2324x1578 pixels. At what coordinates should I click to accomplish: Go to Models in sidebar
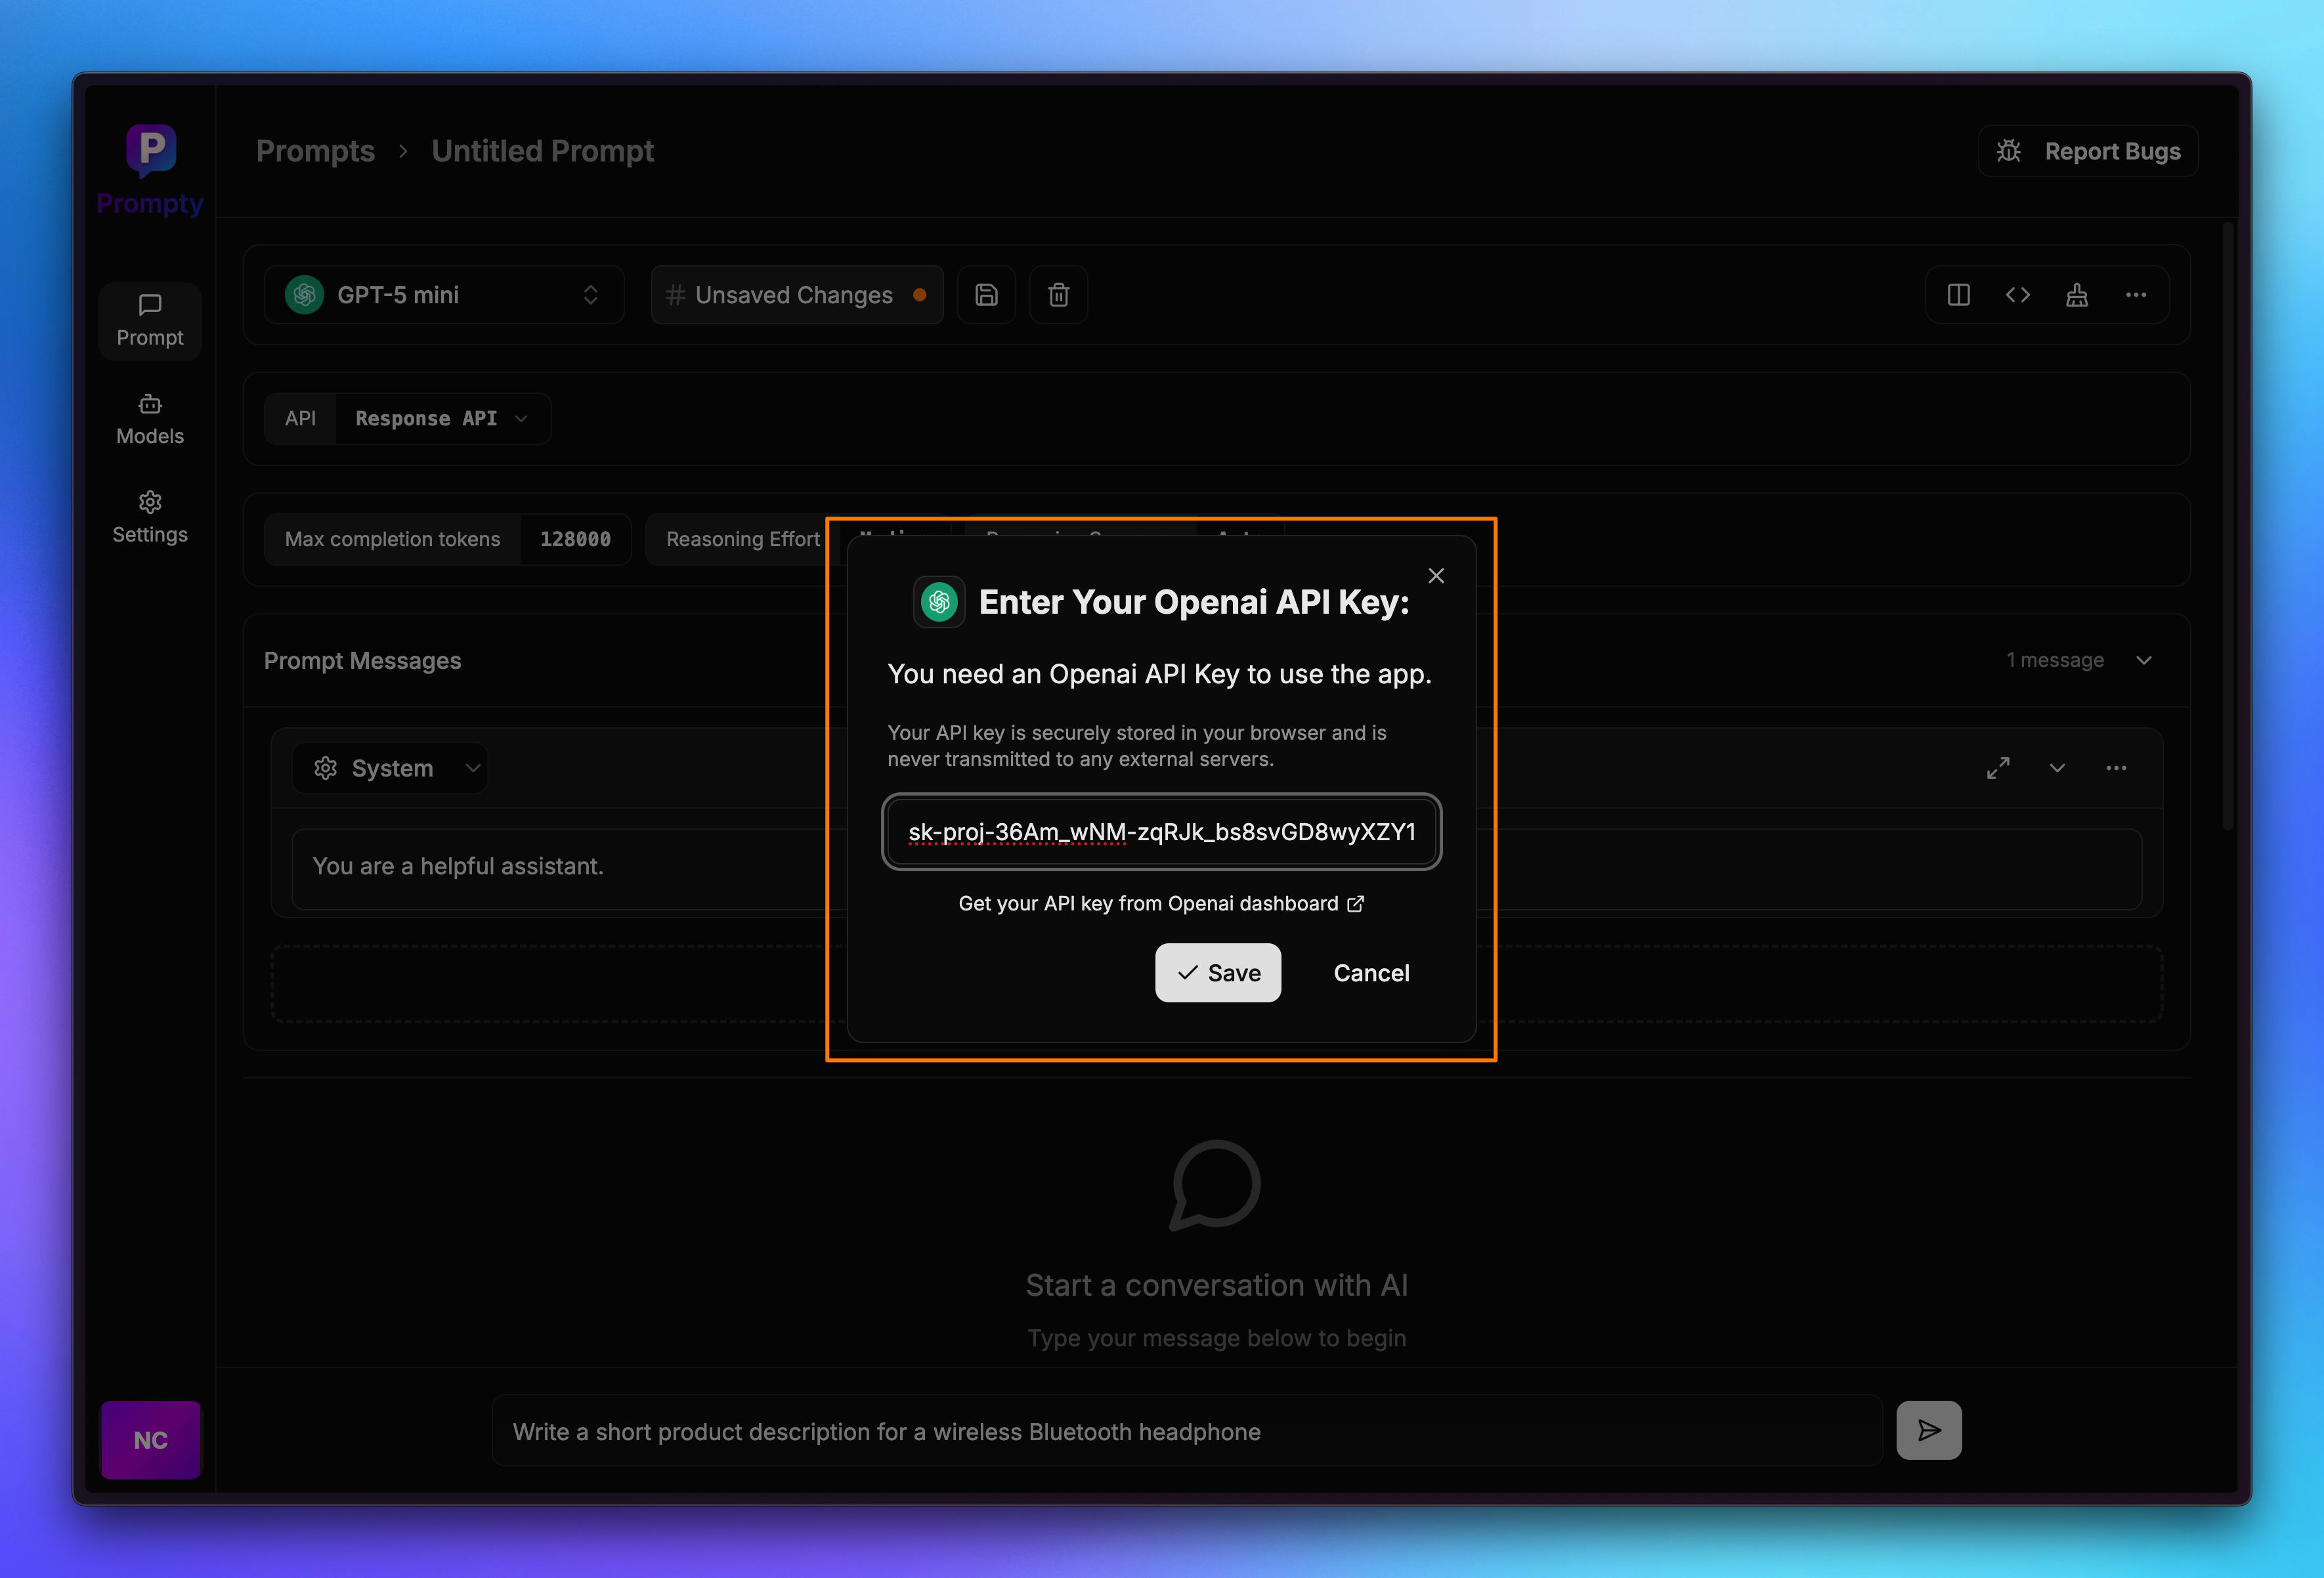pyautogui.click(x=150, y=419)
